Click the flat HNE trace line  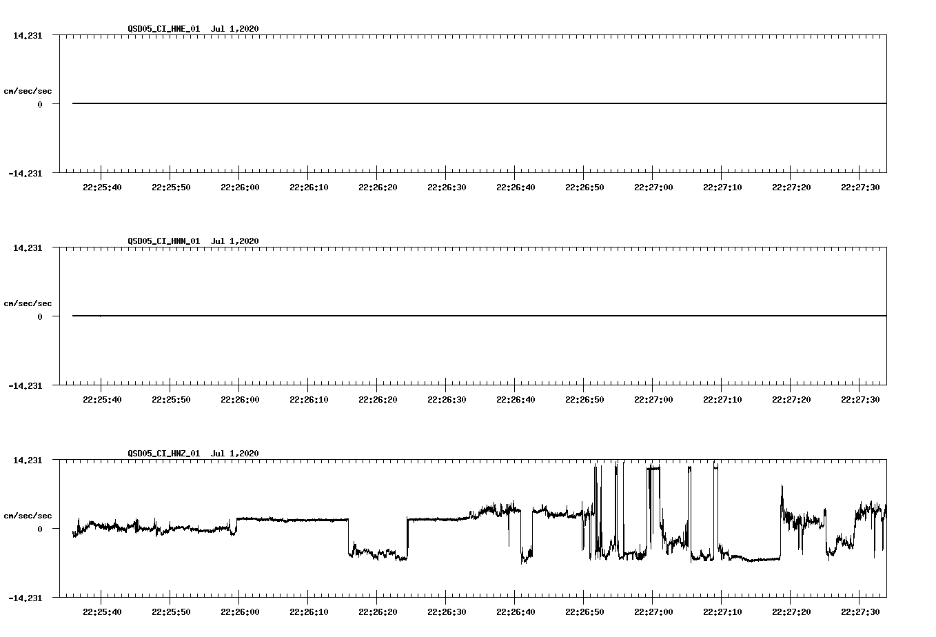click(479, 103)
